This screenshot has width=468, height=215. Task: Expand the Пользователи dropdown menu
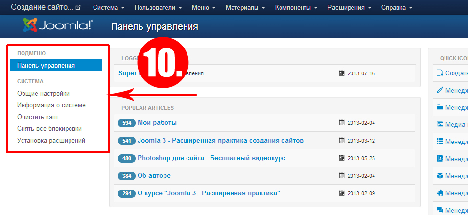click(158, 8)
